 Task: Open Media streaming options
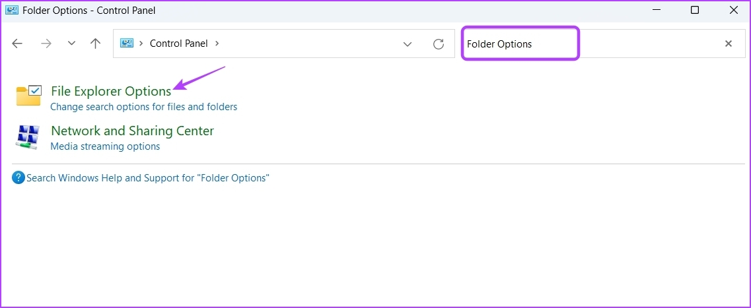pos(105,146)
